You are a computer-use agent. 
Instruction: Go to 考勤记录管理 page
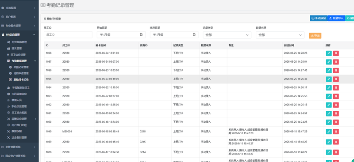[x=21, y=67]
